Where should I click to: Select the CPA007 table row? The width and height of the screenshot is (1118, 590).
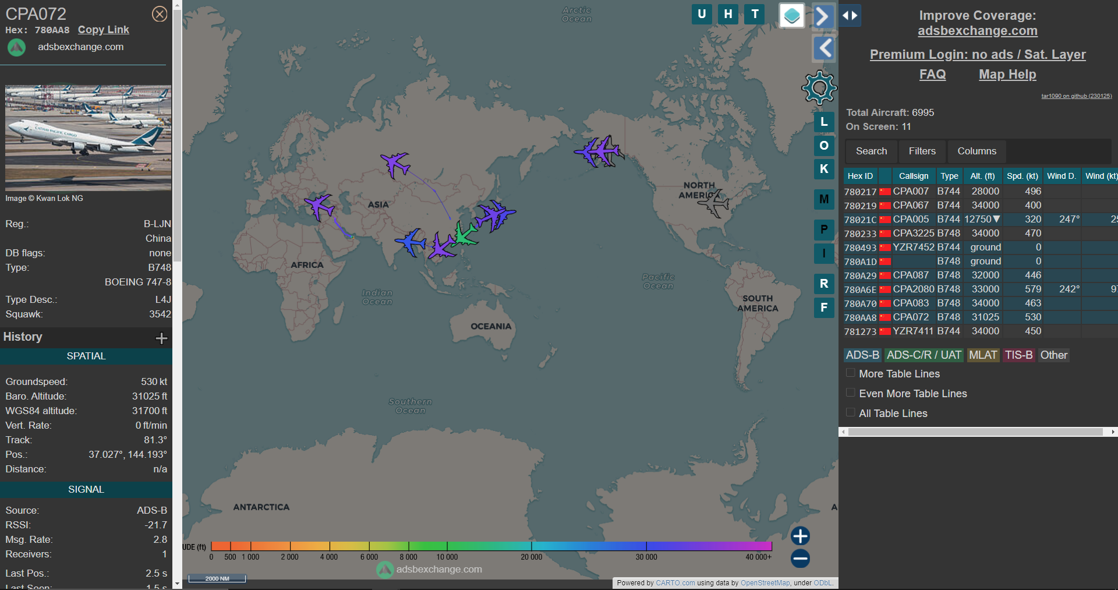[x=981, y=192]
